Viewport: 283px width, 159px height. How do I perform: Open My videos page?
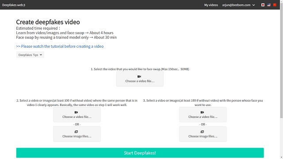211,5
